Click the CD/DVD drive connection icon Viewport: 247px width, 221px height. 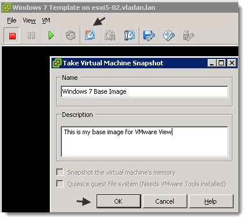169,35
